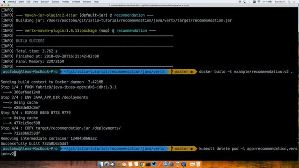Viewport: 299px width, 168px height.
Task: Click the AirPlay display icon in menu bar
Action: 245,2
